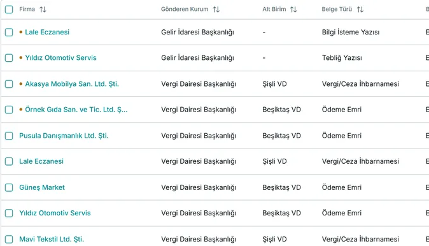Click Vergi Dairesi Başkanlığı in Akasya Mobilya row
Image resolution: width=429 pixels, height=246 pixels.
tap(199, 84)
